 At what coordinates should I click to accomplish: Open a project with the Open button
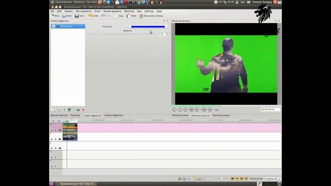click(x=67, y=16)
